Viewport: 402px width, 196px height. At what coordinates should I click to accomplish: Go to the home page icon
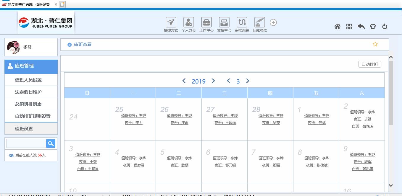pyautogui.click(x=337, y=27)
